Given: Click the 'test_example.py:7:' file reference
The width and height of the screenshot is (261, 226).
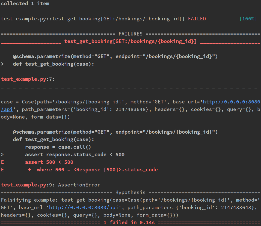Looking at the screenshot, I should [28, 79].
